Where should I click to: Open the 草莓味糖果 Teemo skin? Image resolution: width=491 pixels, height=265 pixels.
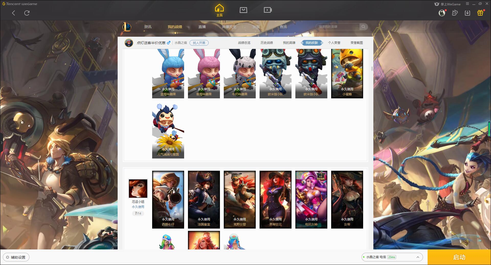[x=204, y=74]
